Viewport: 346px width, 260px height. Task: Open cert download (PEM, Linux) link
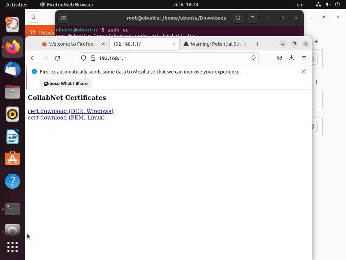[x=66, y=117]
